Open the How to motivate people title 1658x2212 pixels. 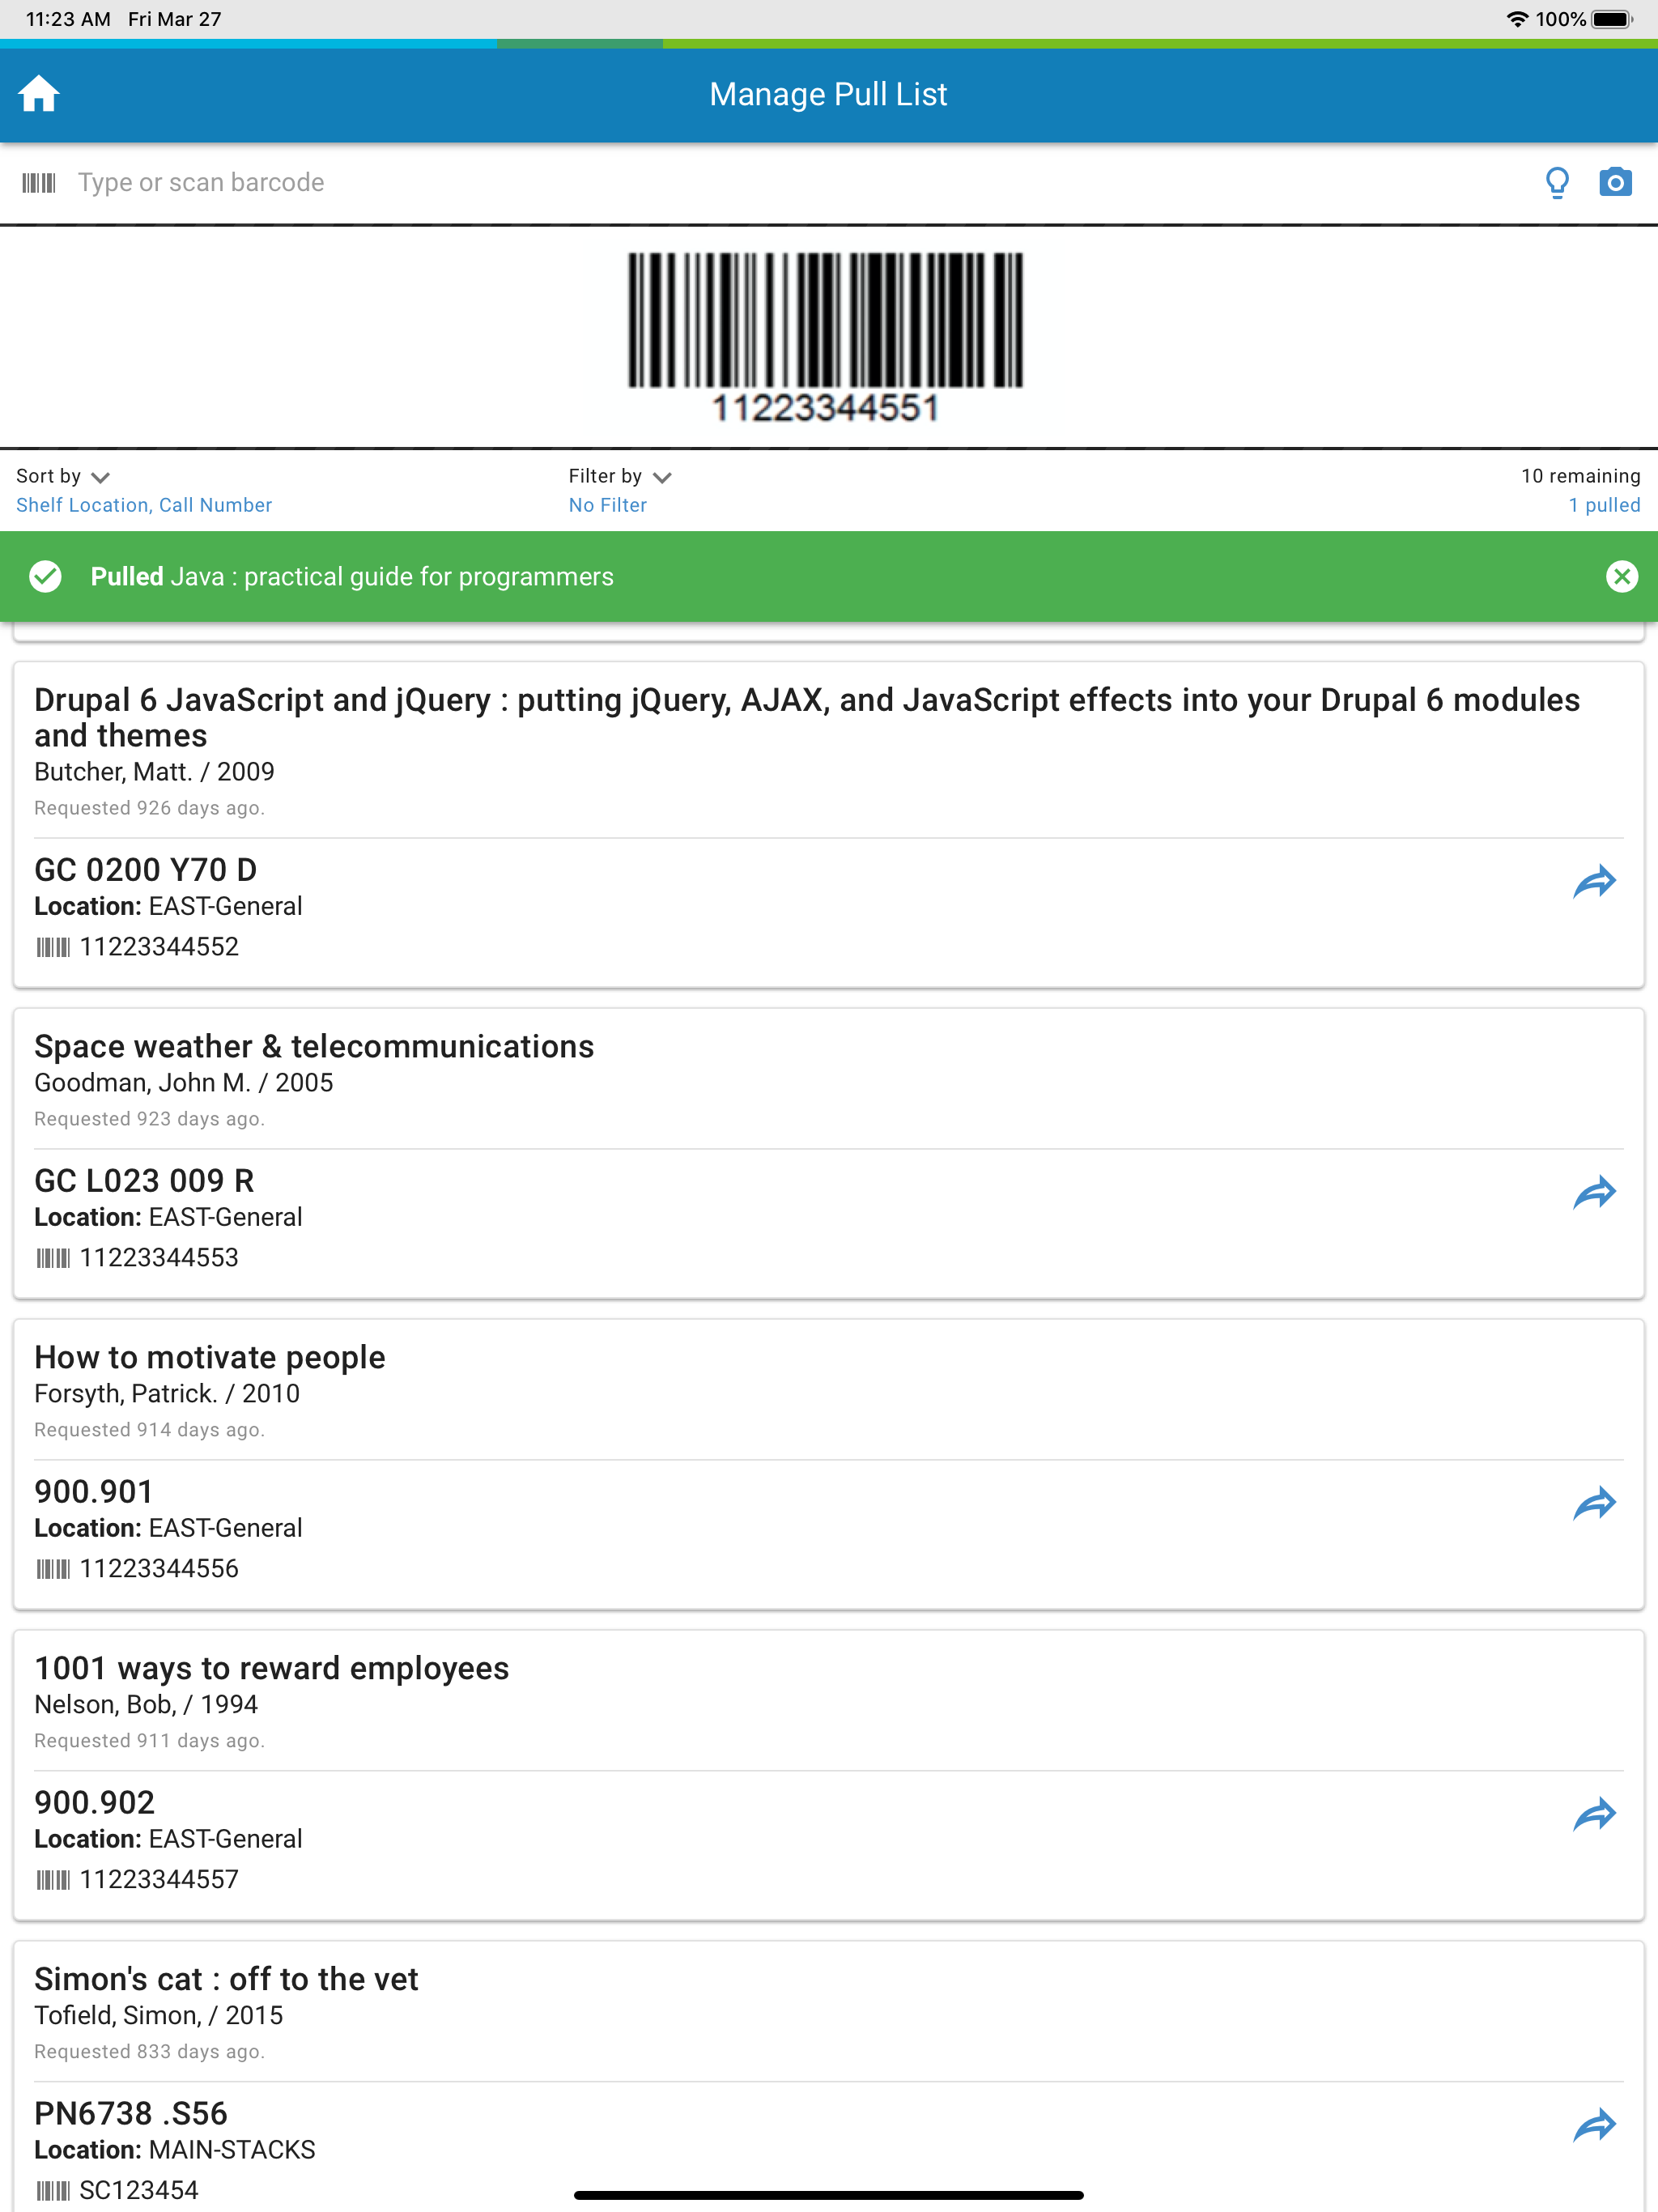(210, 1358)
